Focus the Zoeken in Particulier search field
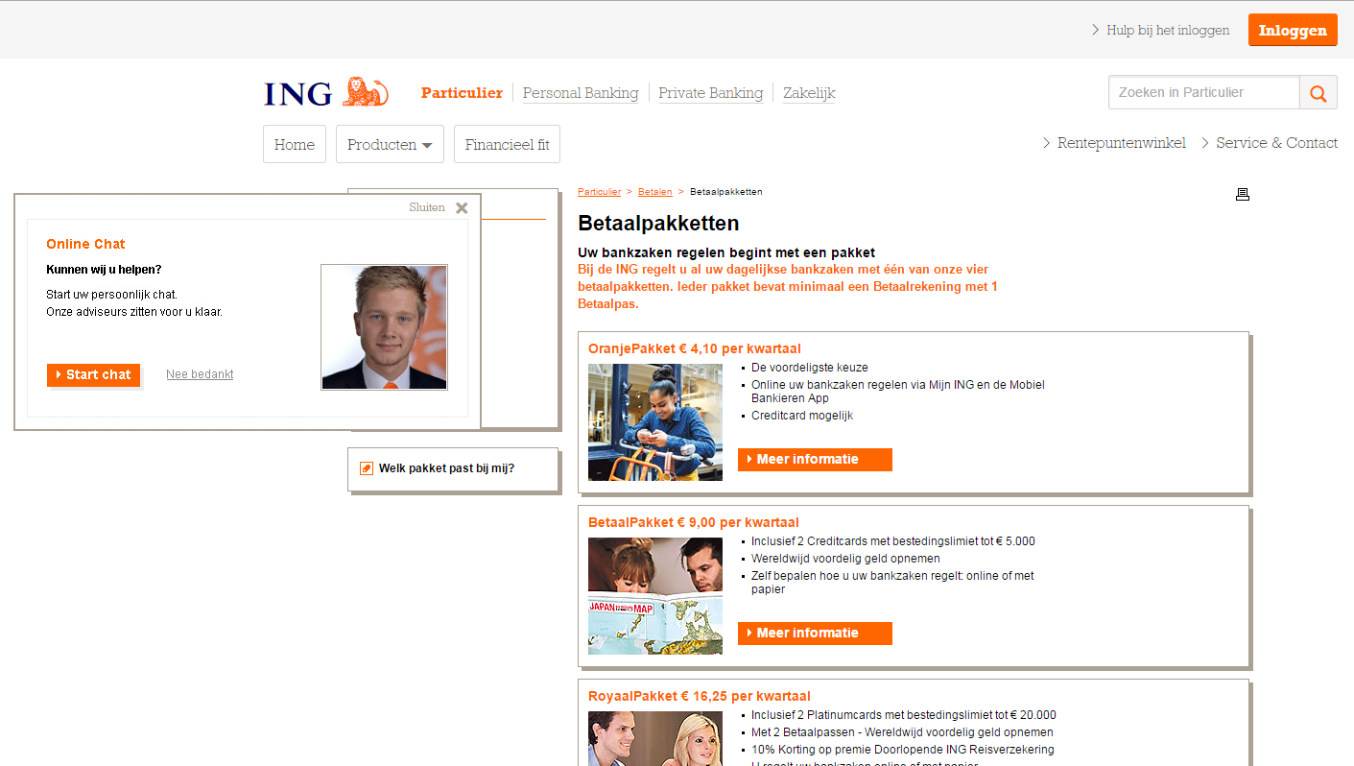Image resolution: width=1354 pixels, height=766 pixels. 1204,93
